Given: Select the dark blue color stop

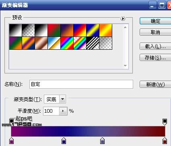Looking at the screenshot, I should pyautogui.click(x=64, y=140).
